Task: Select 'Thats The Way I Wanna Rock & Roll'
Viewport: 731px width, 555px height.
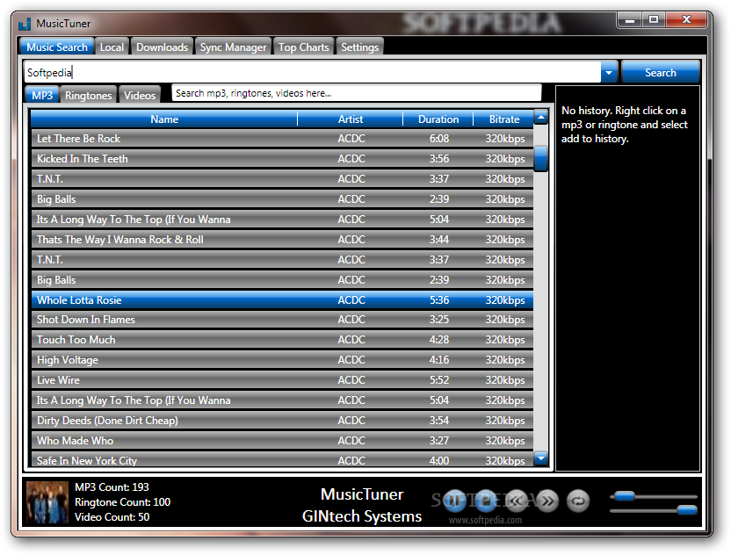Action: 282,240
